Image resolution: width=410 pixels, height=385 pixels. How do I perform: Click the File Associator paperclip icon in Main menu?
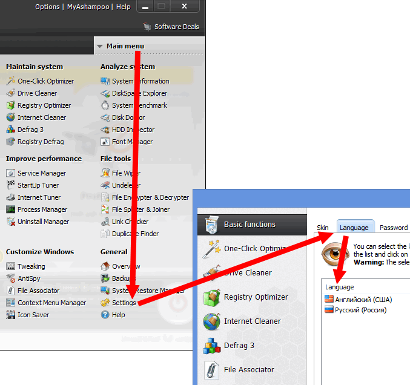point(11,291)
